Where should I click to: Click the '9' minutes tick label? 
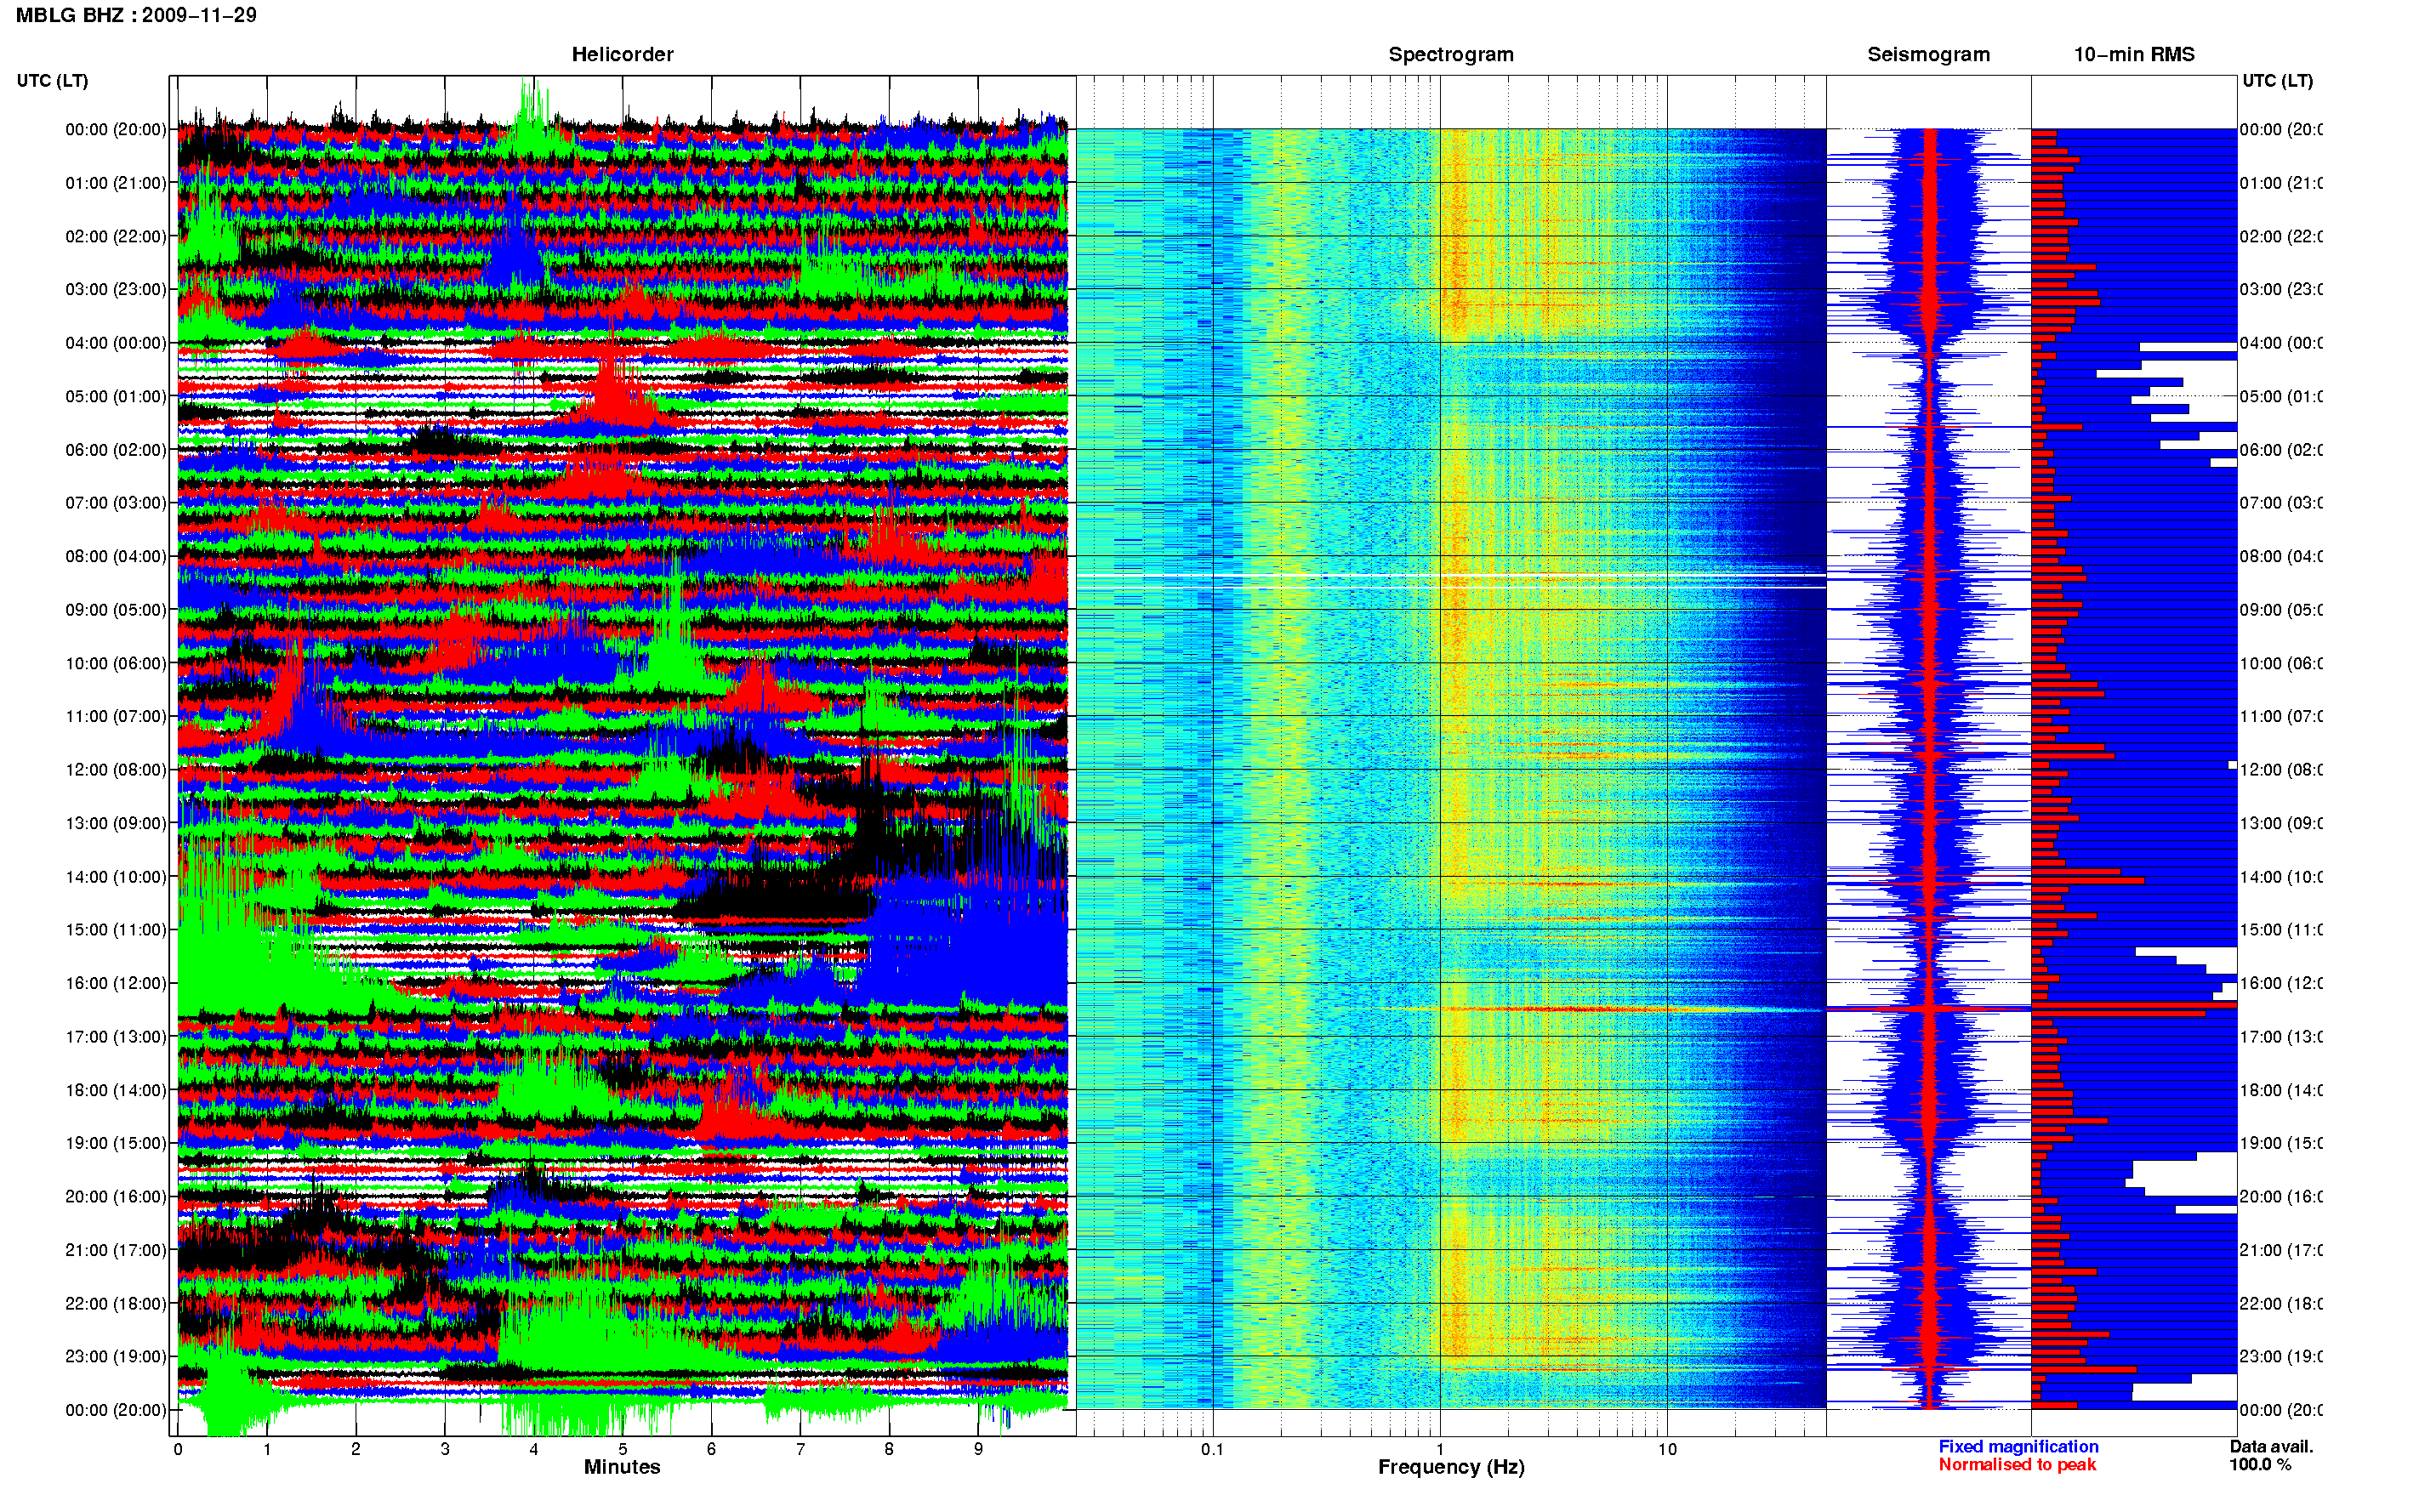pyautogui.click(x=978, y=1449)
